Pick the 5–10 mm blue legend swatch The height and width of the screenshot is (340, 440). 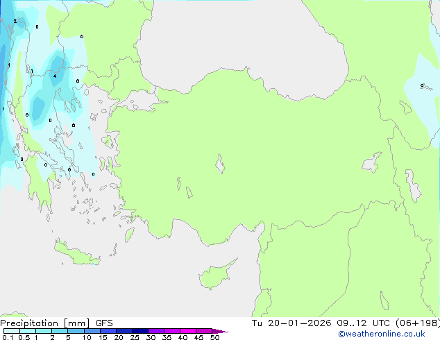pos(76,331)
